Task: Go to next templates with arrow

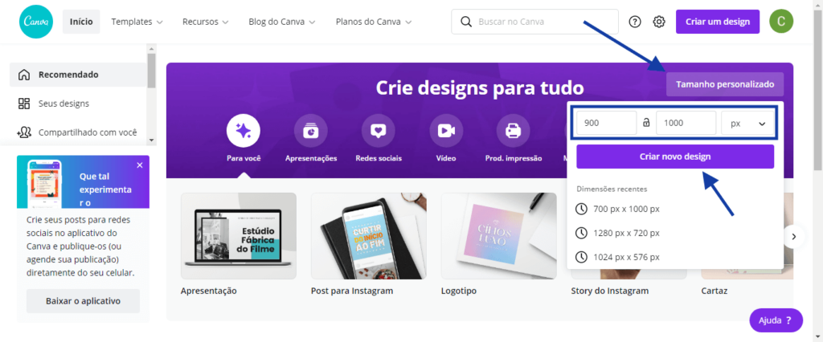Action: 793,237
